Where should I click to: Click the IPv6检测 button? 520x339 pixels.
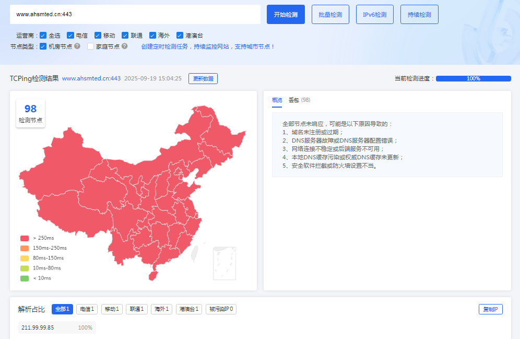pos(374,15)
